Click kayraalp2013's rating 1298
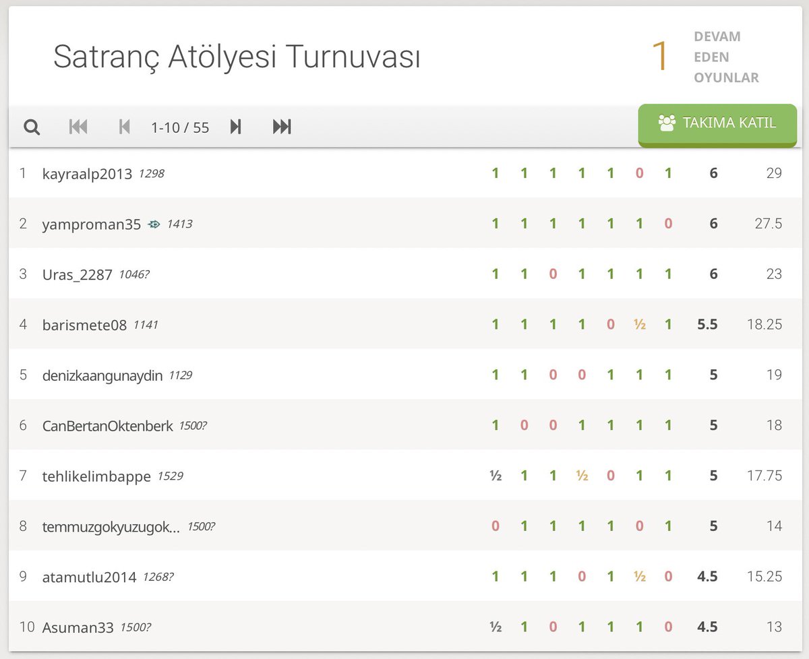 152,173
